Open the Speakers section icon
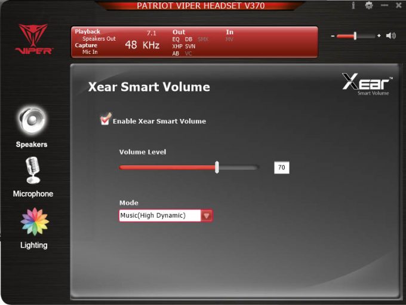Screen dimensions: 406x305 pyautogui.click(x=32, y=121)
